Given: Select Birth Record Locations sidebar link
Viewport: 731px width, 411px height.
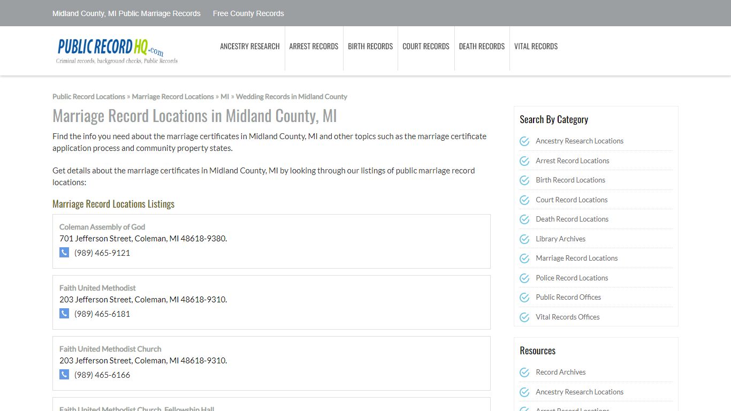Looking at the screenshot, I should click(x=570, y=180).
